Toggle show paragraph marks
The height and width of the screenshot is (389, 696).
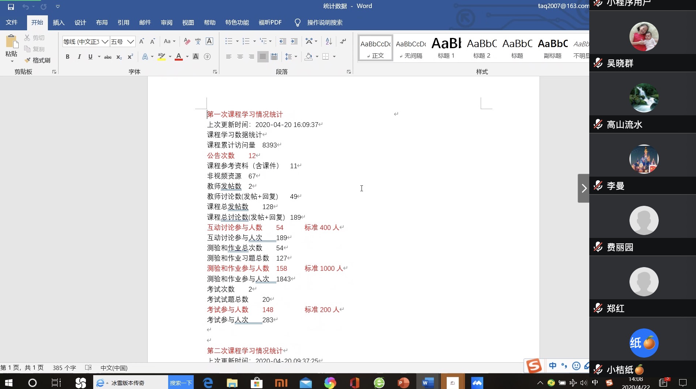343,41
